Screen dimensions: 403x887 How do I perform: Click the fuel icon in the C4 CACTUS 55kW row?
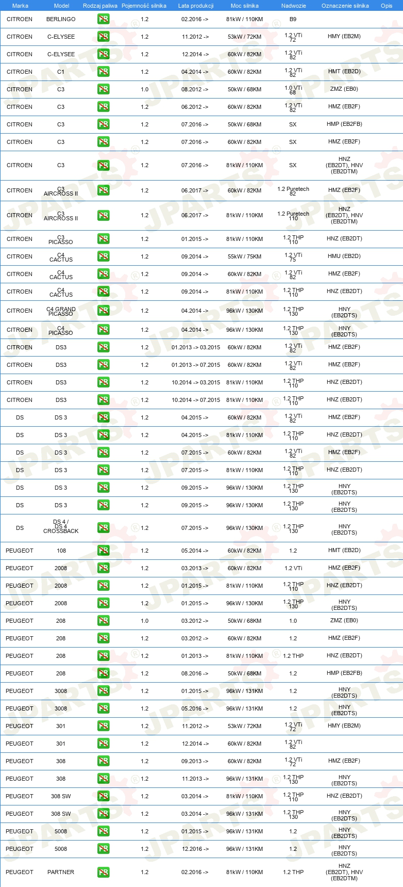tap(103, 256)
